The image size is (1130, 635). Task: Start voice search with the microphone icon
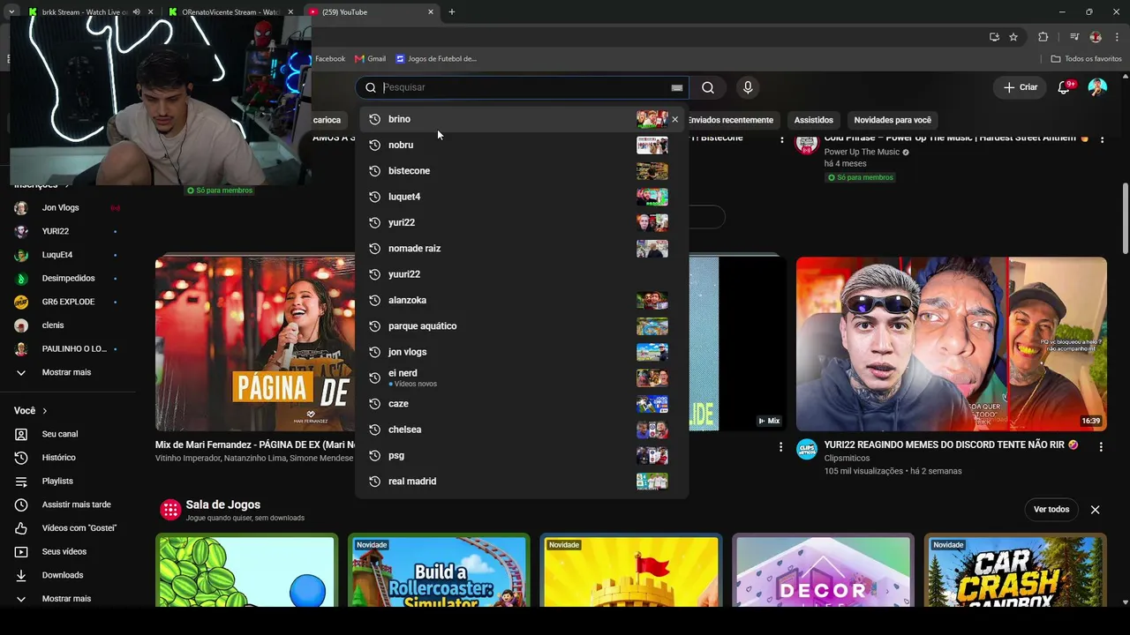pyautogui.click(x=748, y=87)
